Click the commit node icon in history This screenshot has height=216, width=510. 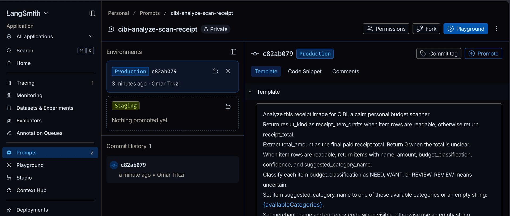point(114,165)
